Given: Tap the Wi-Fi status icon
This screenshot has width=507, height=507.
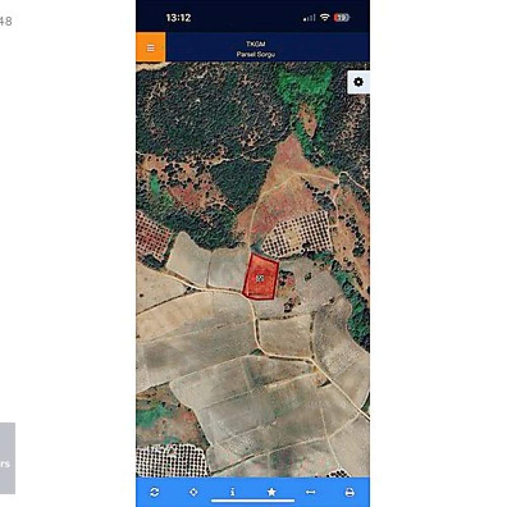Looking at the screenshot, I should pyautogui.click(x=324, y=17).
